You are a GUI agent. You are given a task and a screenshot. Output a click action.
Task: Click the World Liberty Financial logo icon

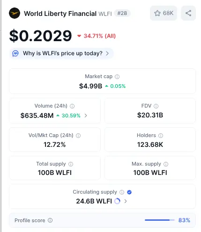point(15,13)
